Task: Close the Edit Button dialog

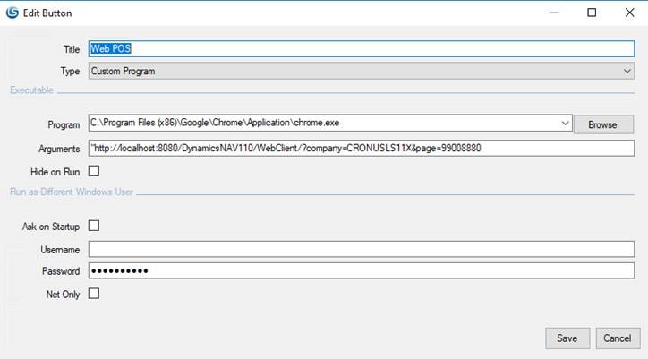Action: 629,13
